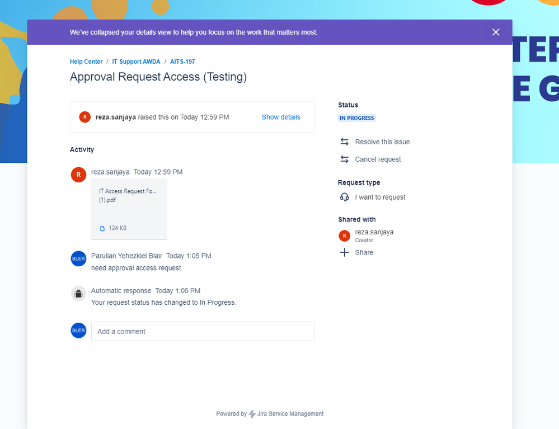This screenshot has height=429, width=559.
Task: Click the Cancel request transition icon
Action: pyautogui.click(x=344, y=159)
